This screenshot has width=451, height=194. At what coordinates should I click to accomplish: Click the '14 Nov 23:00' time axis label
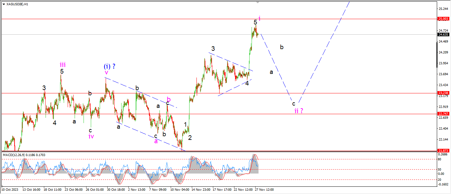201,190
